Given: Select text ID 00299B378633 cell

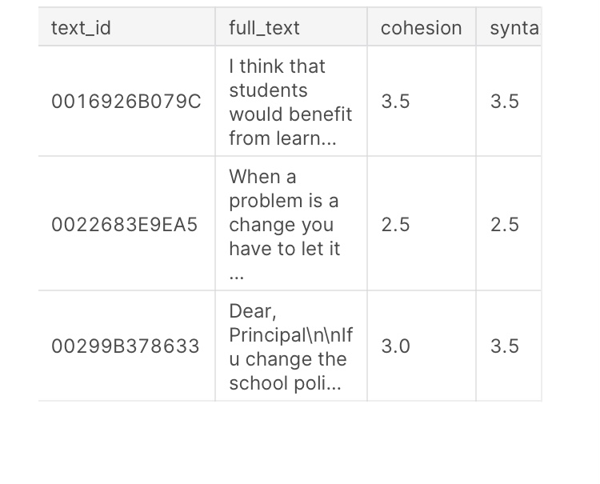Looking at the screenshot, I should (x=126, y=346).
